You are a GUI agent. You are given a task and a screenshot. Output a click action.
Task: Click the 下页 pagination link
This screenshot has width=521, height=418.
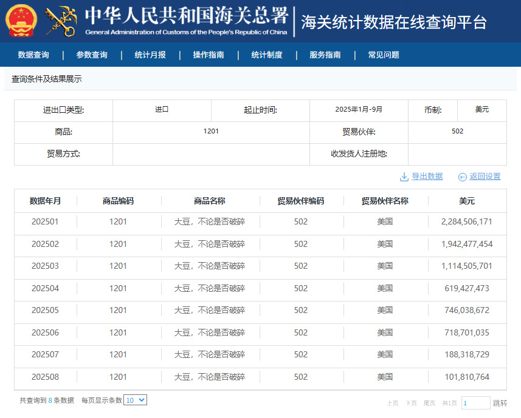412,403
